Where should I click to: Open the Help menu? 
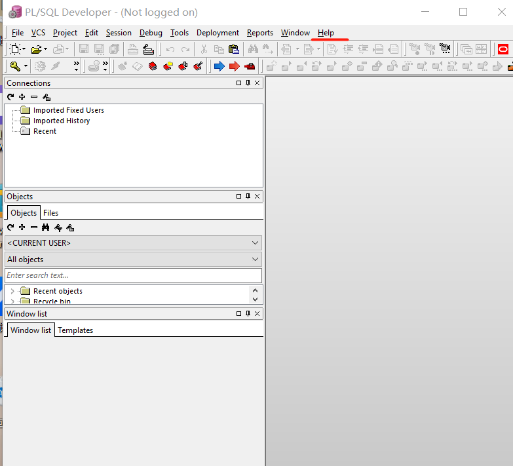[326, 33]
